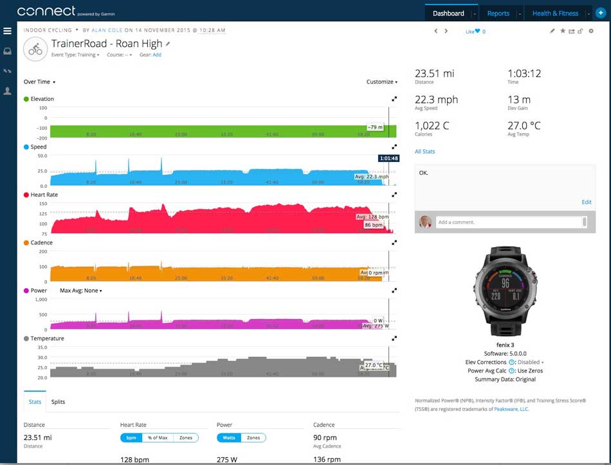The width and height of the screenshot is (611, 465).
Task: Click the 10:28 AM start time
Action: click(212, 30)
